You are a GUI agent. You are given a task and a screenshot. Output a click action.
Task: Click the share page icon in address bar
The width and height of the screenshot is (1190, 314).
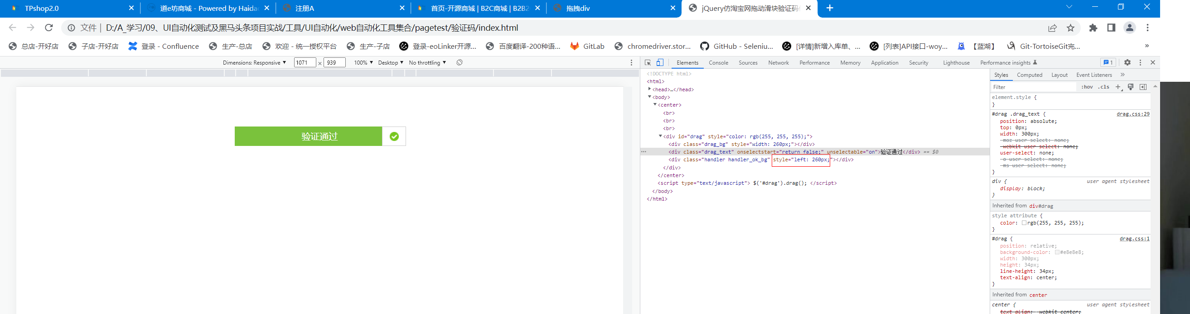tap(1052, 28)
